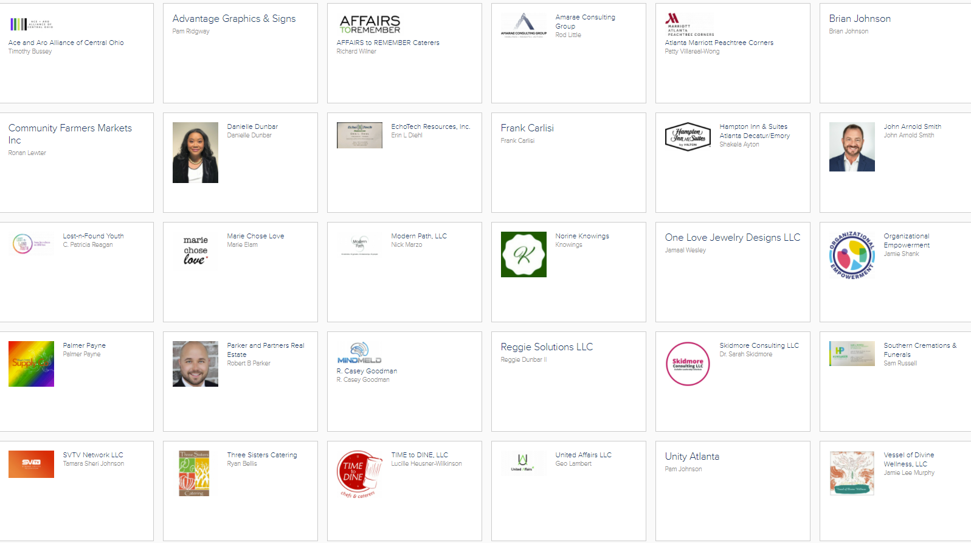Click the Atlanta Marriott Peachtree Corners title
971x543 pixels.
tap(719, 43)
